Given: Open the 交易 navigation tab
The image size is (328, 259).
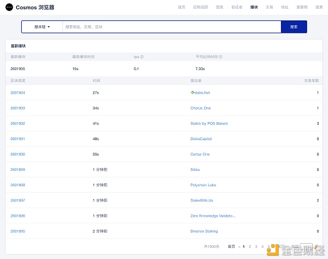Looking at the screenshot, I should [270, 7].
